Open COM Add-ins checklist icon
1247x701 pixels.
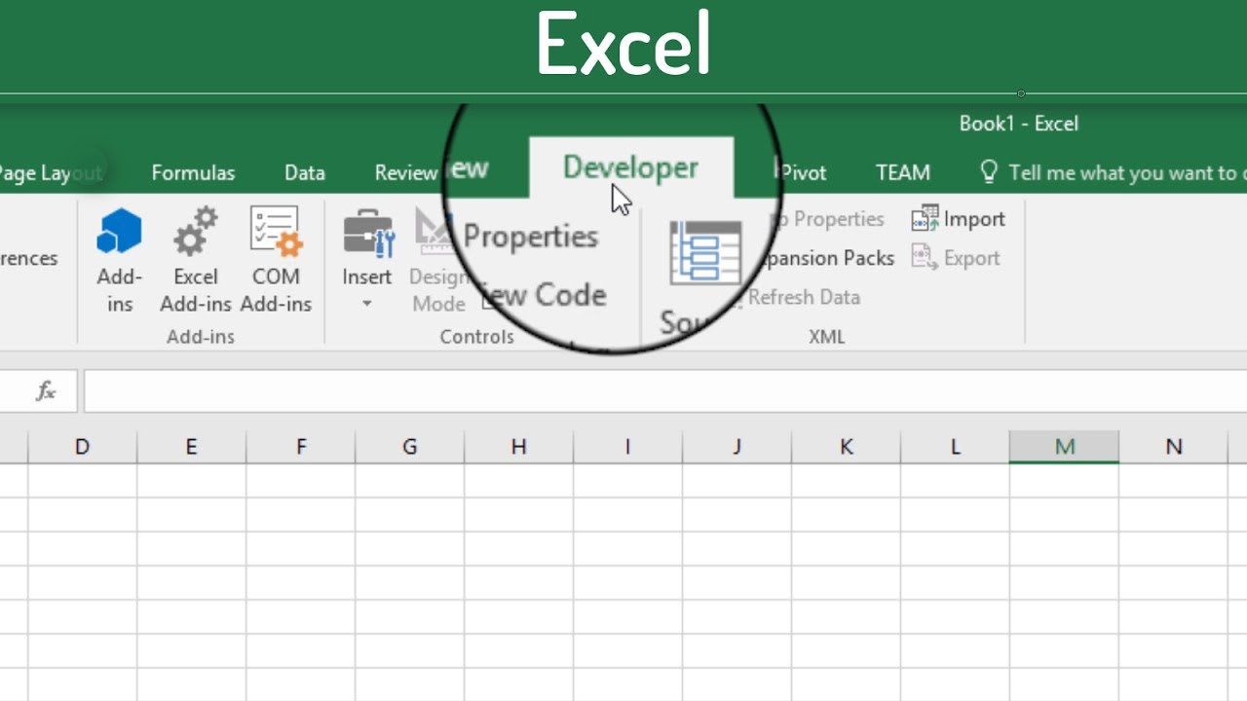[276, 233]
